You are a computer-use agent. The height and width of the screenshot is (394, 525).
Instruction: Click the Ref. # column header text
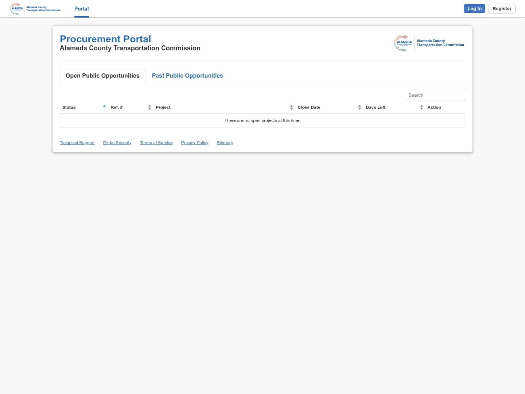pyautogui.click(x=117, y=107)
